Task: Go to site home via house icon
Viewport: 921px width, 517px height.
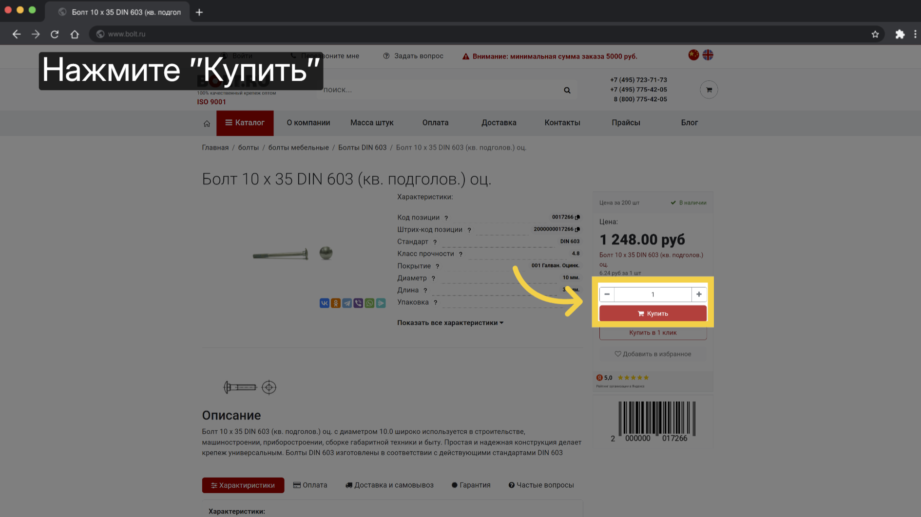Action: point(207,124)
